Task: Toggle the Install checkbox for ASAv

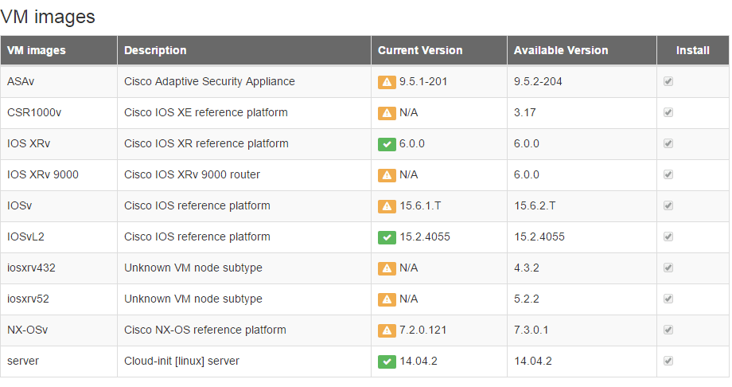Action: point(668,82)
